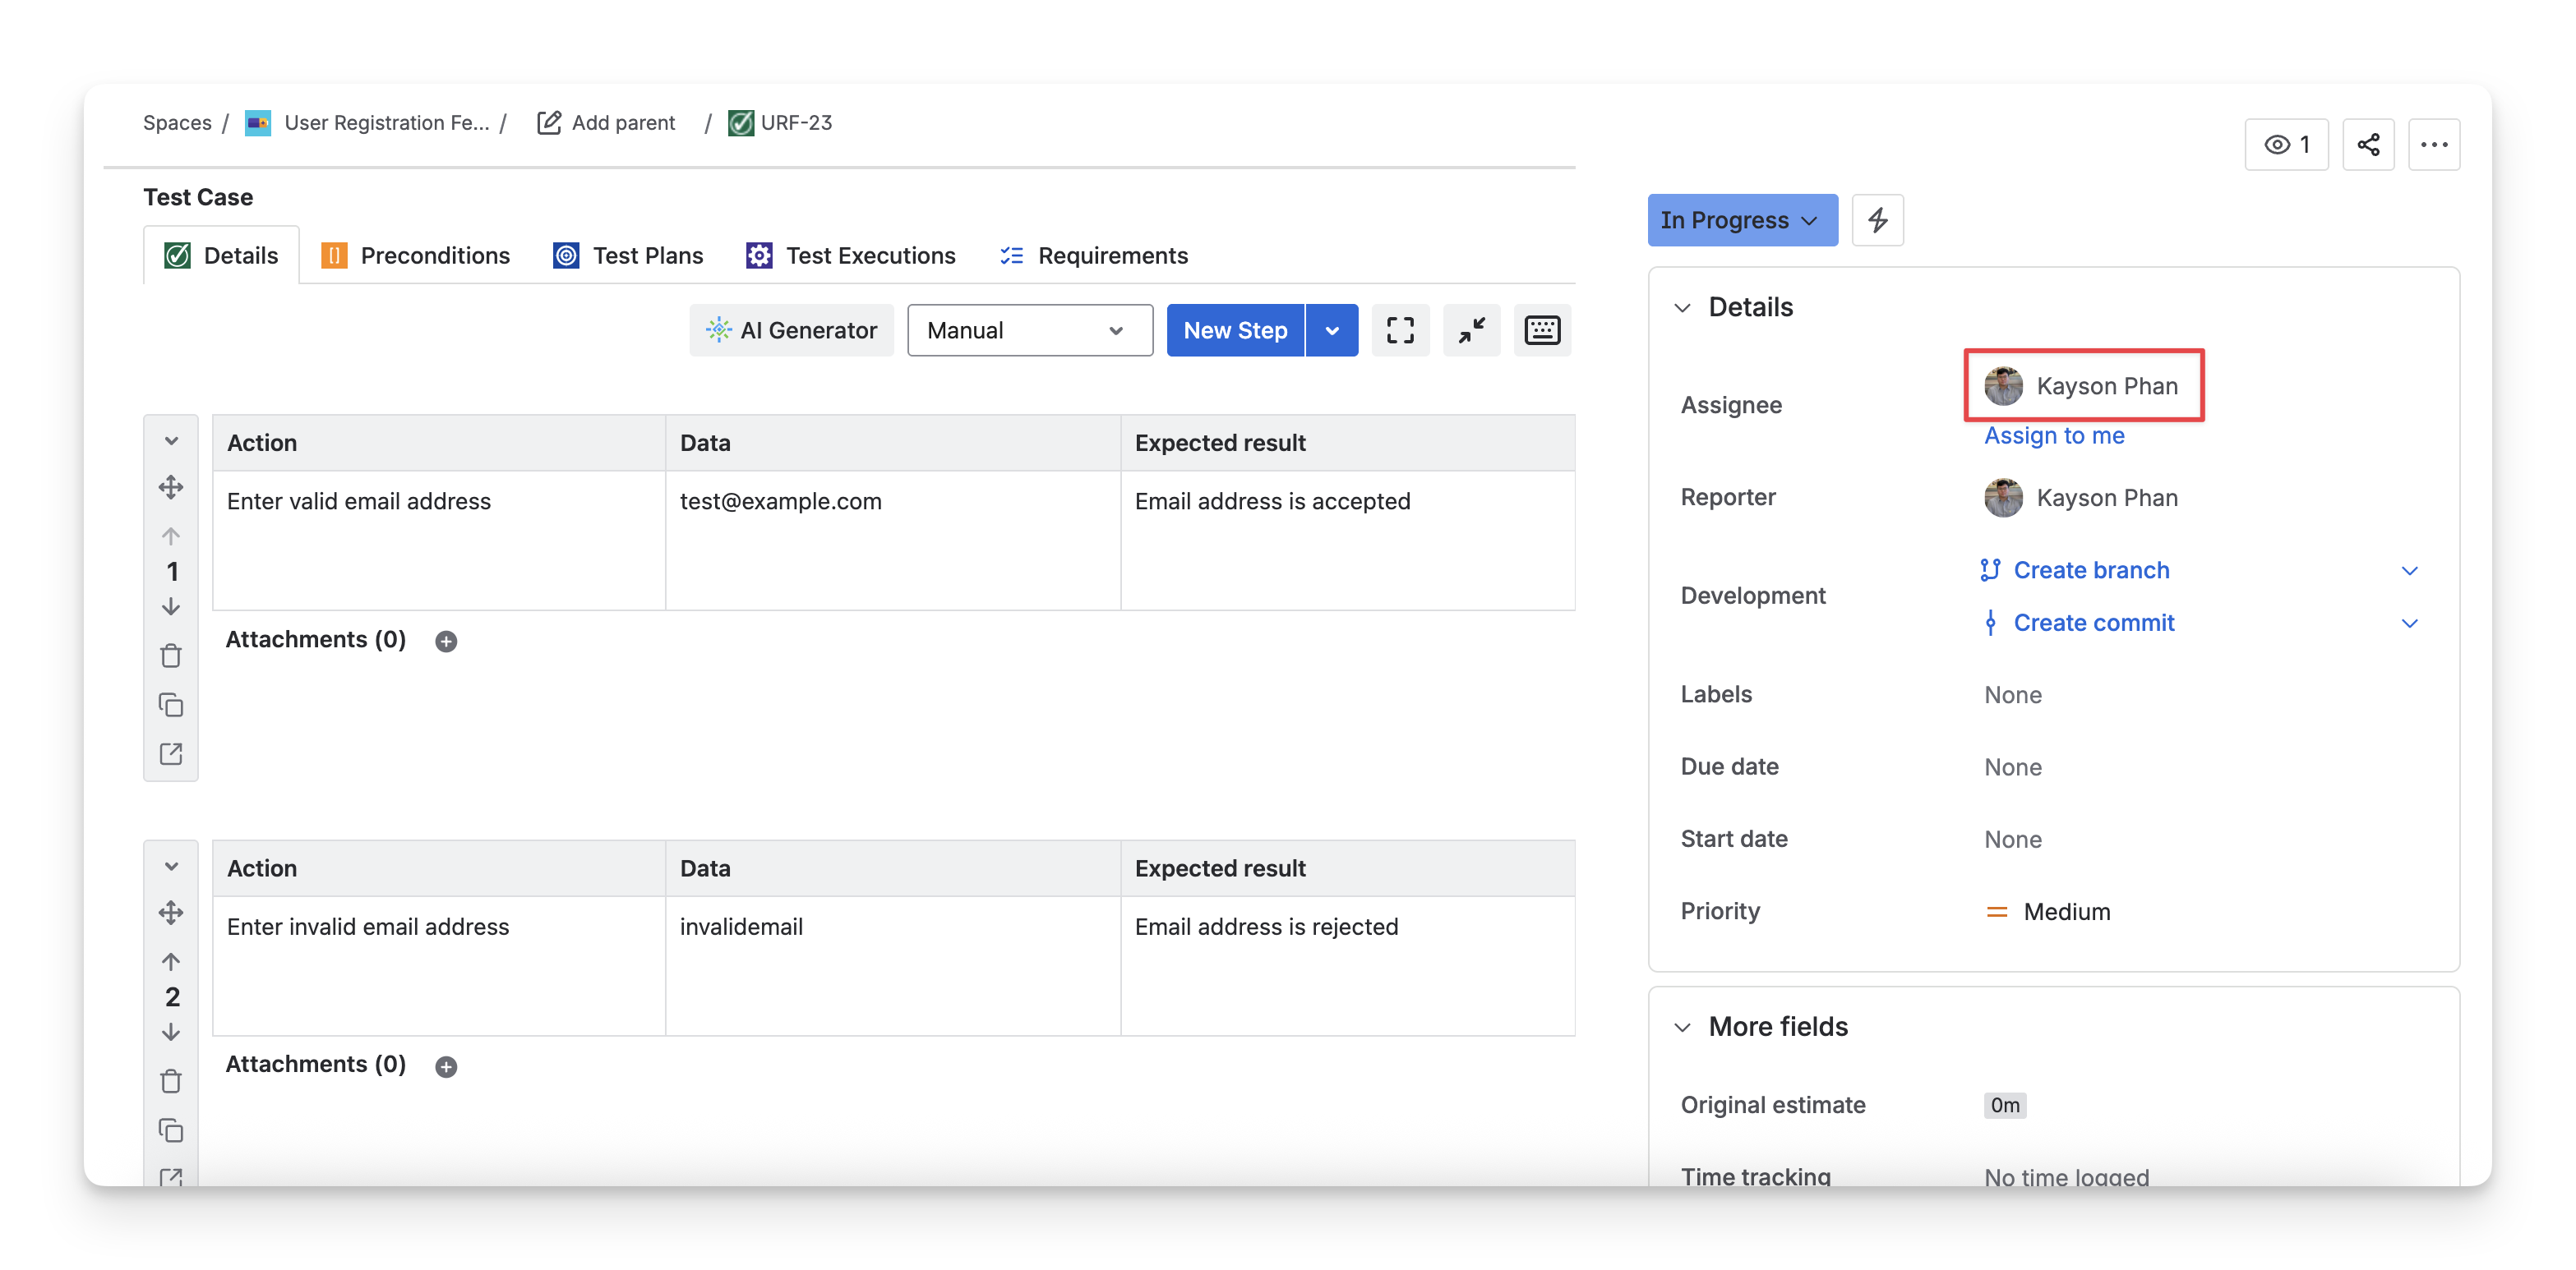Viewport: 2576px width, 1270px height.
Task: Click the AI Generator button
Action: click(x=791, y=331)
